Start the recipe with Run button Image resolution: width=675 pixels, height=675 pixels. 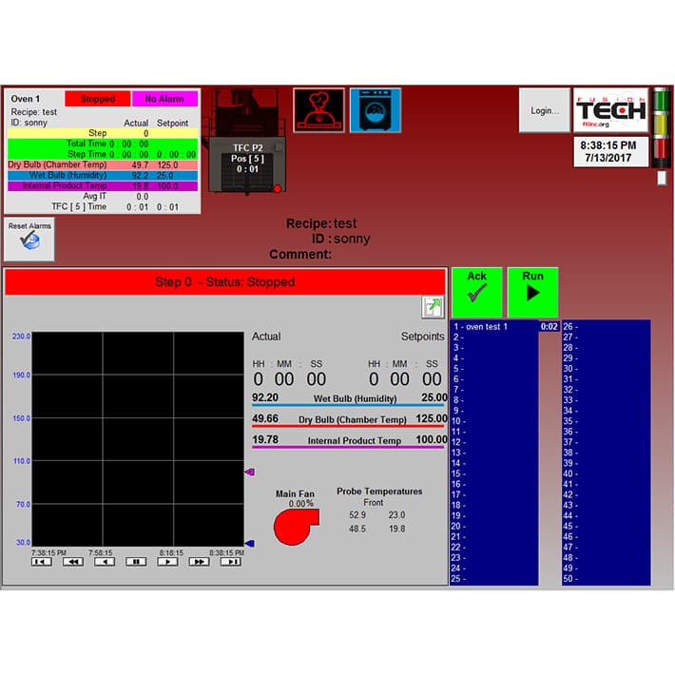[x=533, y=292]
